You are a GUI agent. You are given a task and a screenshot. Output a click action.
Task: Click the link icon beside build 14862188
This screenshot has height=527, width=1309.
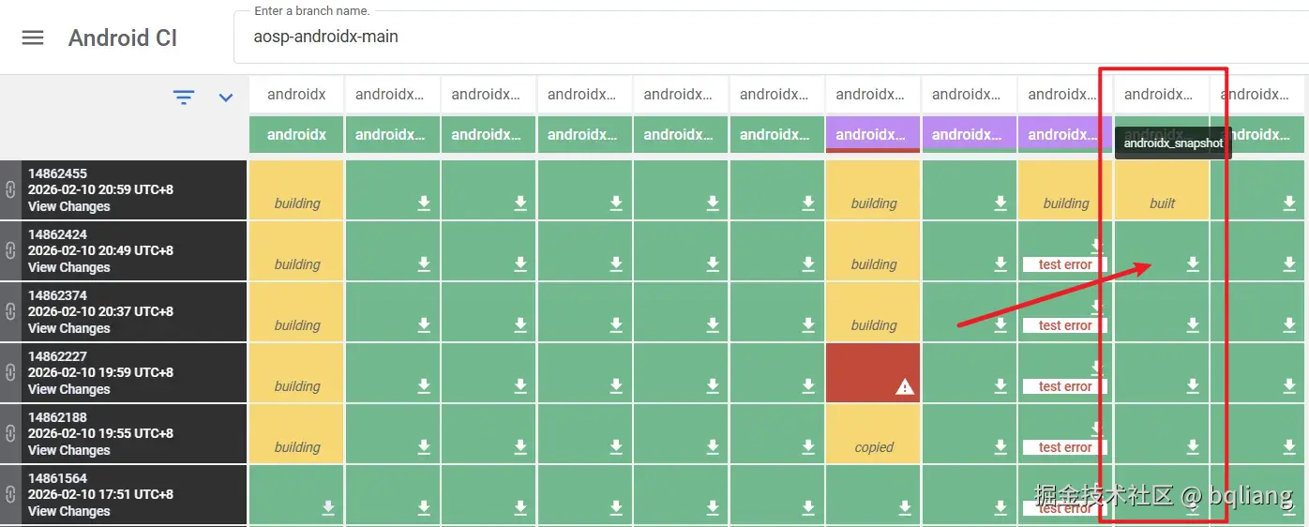tap(10, 433)
